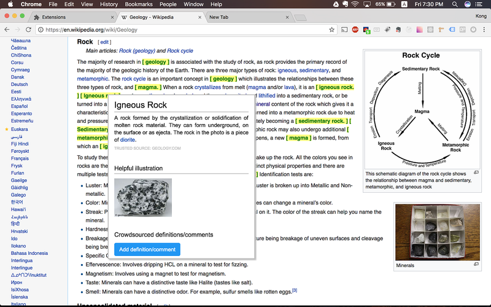
Task: Close the Geology - Wikipedia tab
Action: point(200,17)
